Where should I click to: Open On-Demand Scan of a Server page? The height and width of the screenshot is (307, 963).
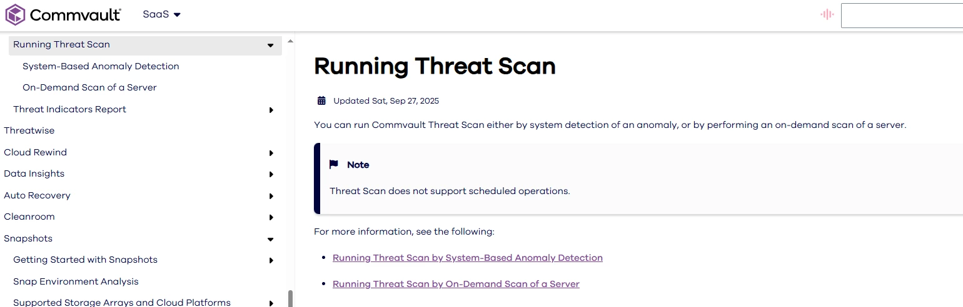coord(89,87)
